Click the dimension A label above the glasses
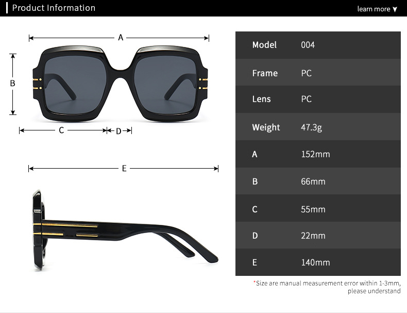Image resolution: width=407 pixels, height=313 pixels. (121, 38)
